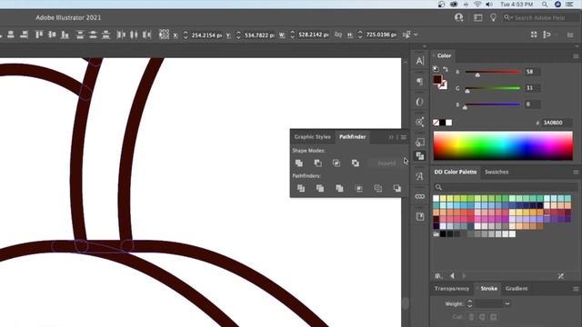Open the Transform options dropdown arrow

tap(416, 35)
